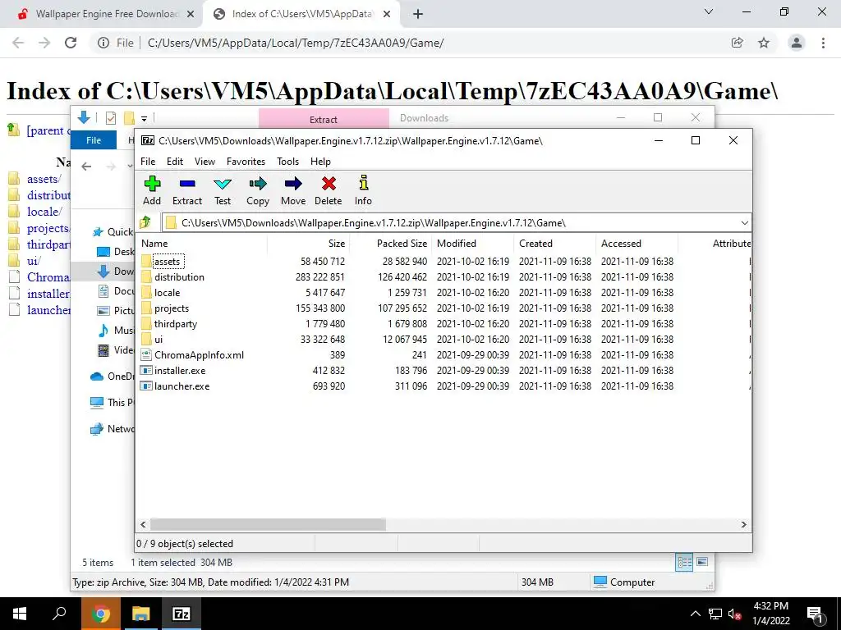This screenshot has height=630, width=841.
Task: Open Explorer quick access toolbar dropdown
Action: [x=144, y=118]
